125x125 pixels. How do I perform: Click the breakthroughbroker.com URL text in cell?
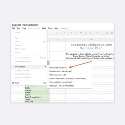pos(90,58)
